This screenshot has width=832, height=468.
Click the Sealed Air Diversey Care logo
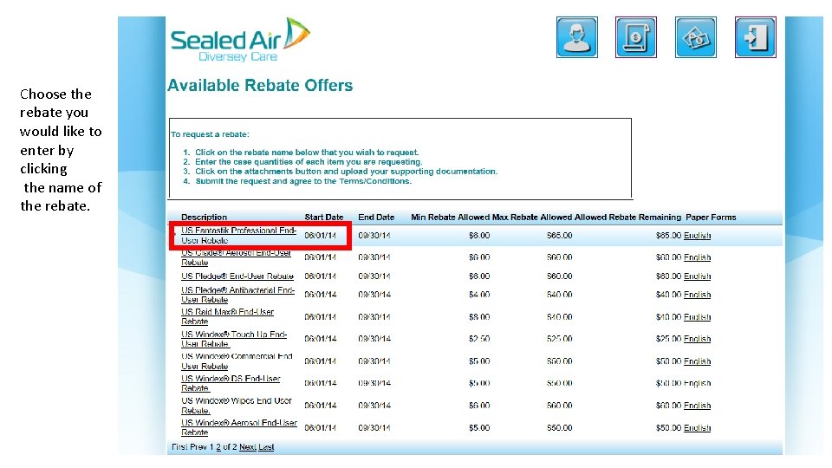[240, 40]
